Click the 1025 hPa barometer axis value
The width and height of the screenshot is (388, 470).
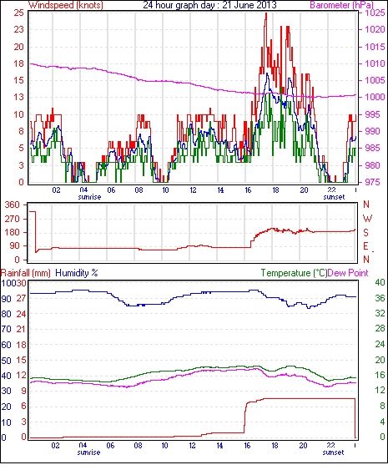[375, 13]
